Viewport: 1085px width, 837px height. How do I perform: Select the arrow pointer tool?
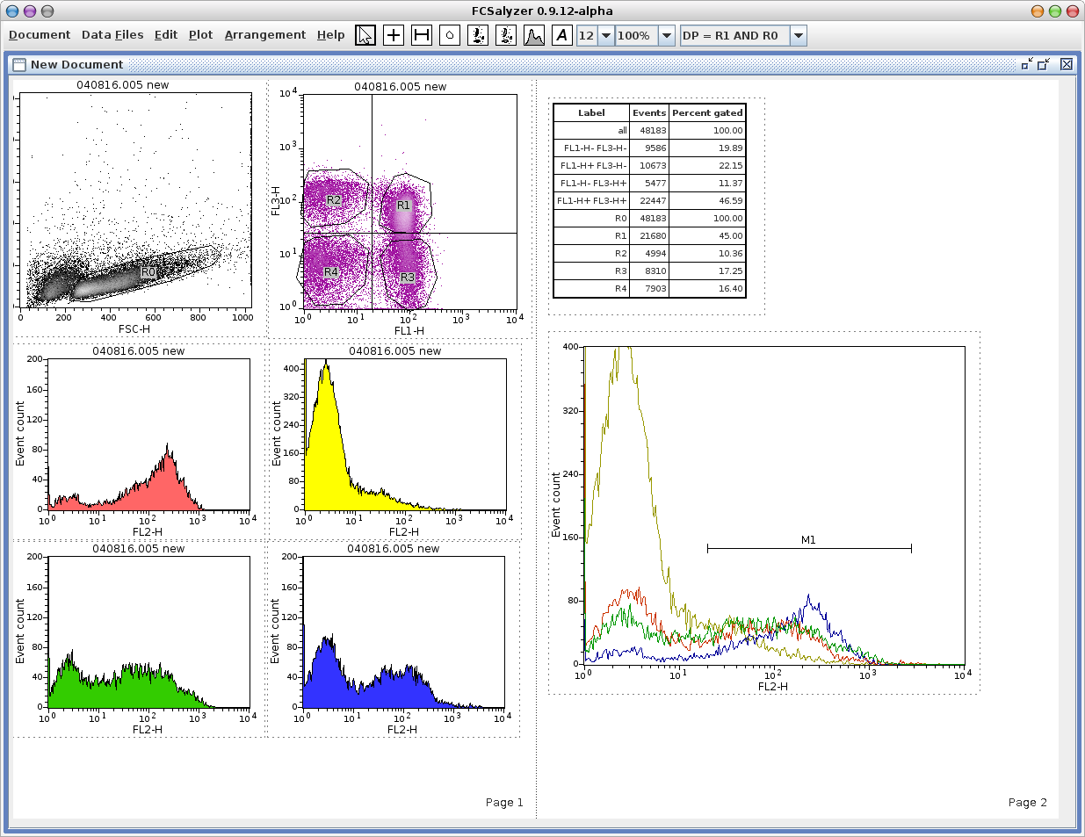365,35
